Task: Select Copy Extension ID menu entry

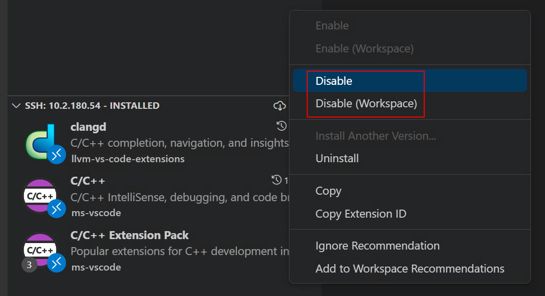Action: pyautogui.click(x=360, y=214)
